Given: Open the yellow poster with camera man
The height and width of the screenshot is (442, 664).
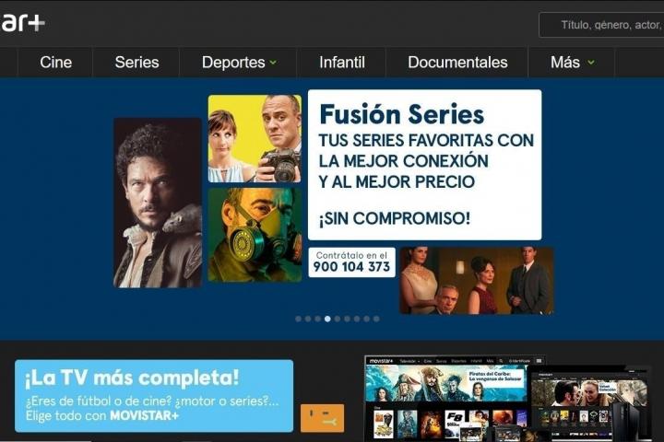Looking at the screenshot, I should coord(255,139).
